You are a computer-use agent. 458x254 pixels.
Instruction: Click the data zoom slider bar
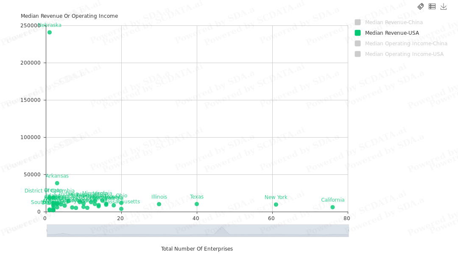tap(198, 231)
